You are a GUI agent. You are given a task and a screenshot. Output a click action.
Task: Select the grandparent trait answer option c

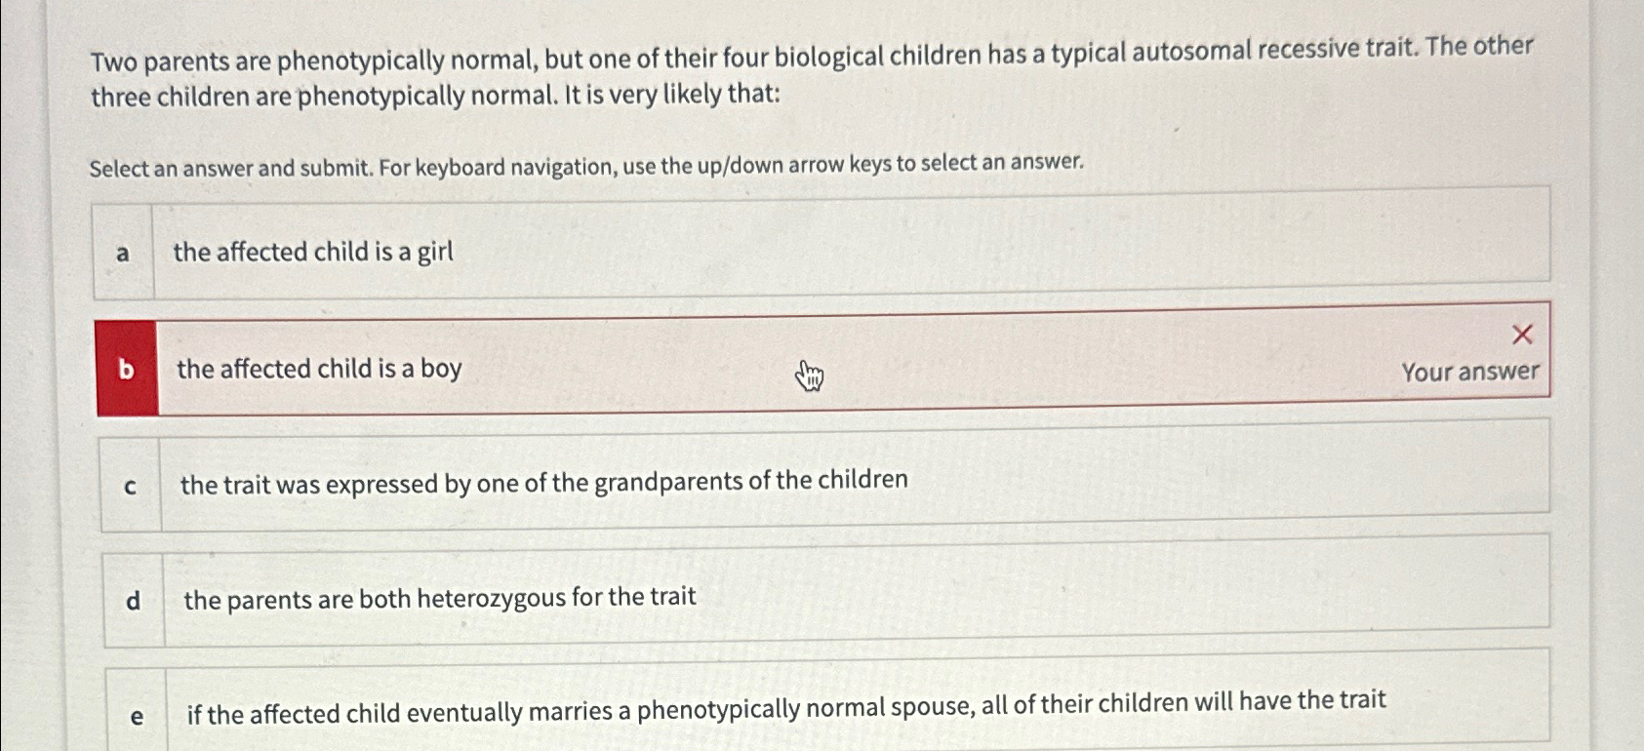pyautogui.click(x=543, y=480)
